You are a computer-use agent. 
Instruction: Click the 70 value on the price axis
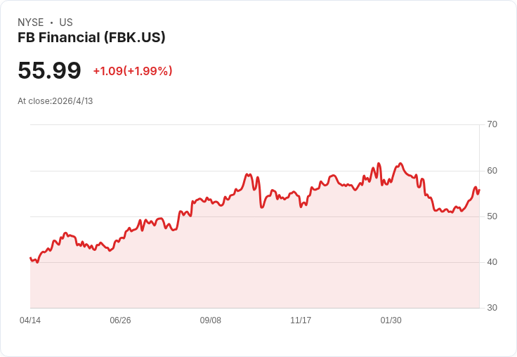pyautogui.click(x=492, y=124)
